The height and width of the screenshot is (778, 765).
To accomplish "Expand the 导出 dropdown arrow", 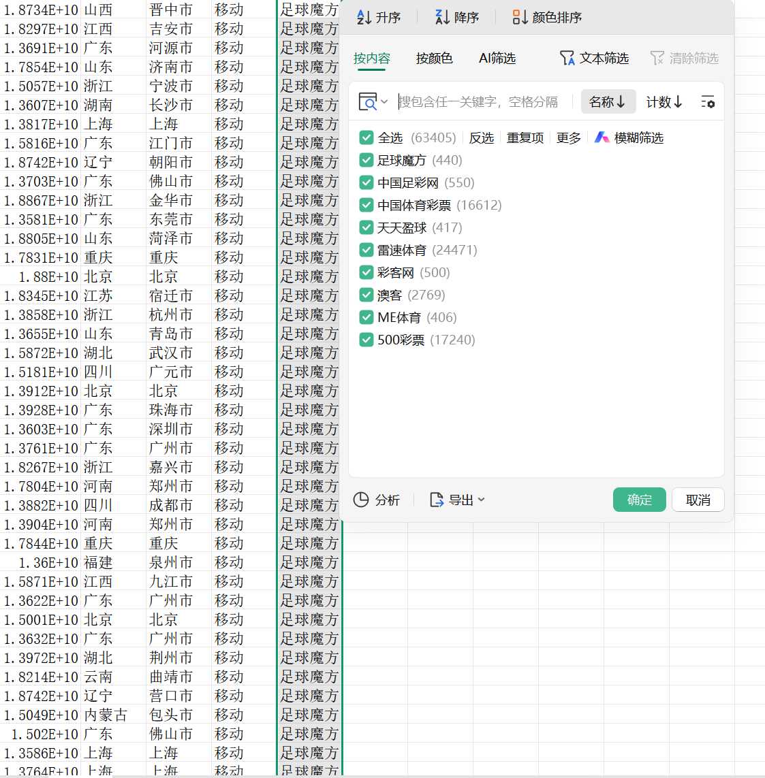I will [x=481, y=500].
